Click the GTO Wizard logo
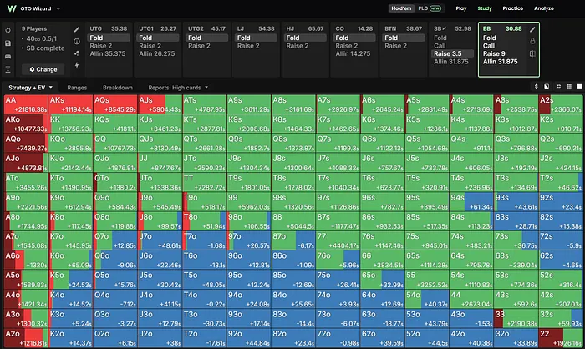This screenshot has height=349, width=585. (12, 8)
